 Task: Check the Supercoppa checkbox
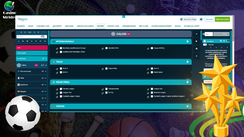(x=152, y=72)
